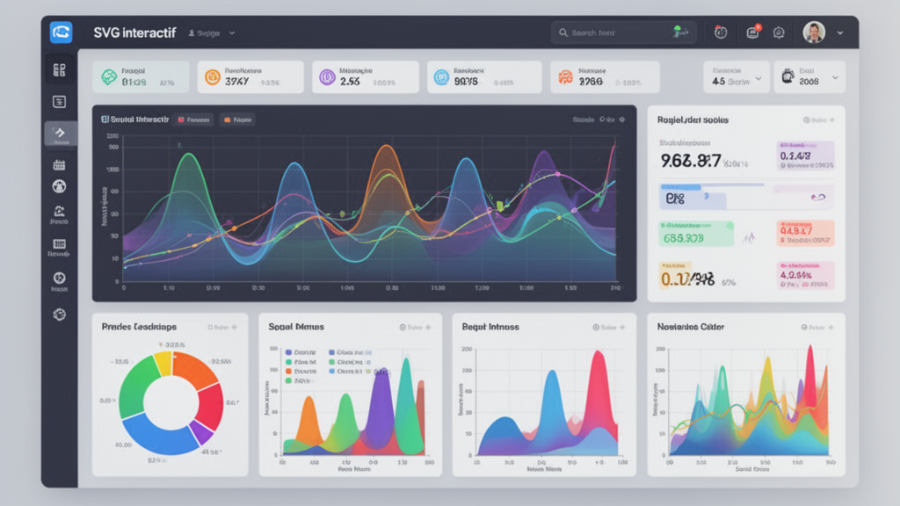Click the clock icon in top bar

pos(721,33)
